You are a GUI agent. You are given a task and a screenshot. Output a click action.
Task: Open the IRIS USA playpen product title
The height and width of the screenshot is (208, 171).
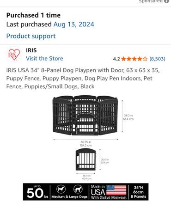83,78
